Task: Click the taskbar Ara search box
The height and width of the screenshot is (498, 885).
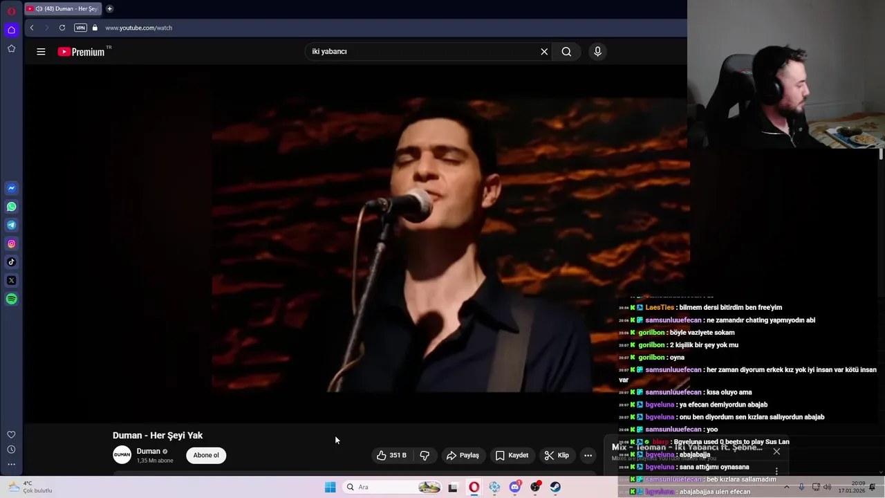Action: (392, 487)
